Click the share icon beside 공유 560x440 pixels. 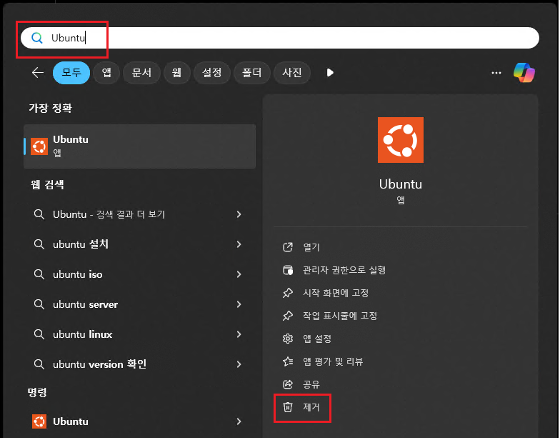[x=288, y=384]
